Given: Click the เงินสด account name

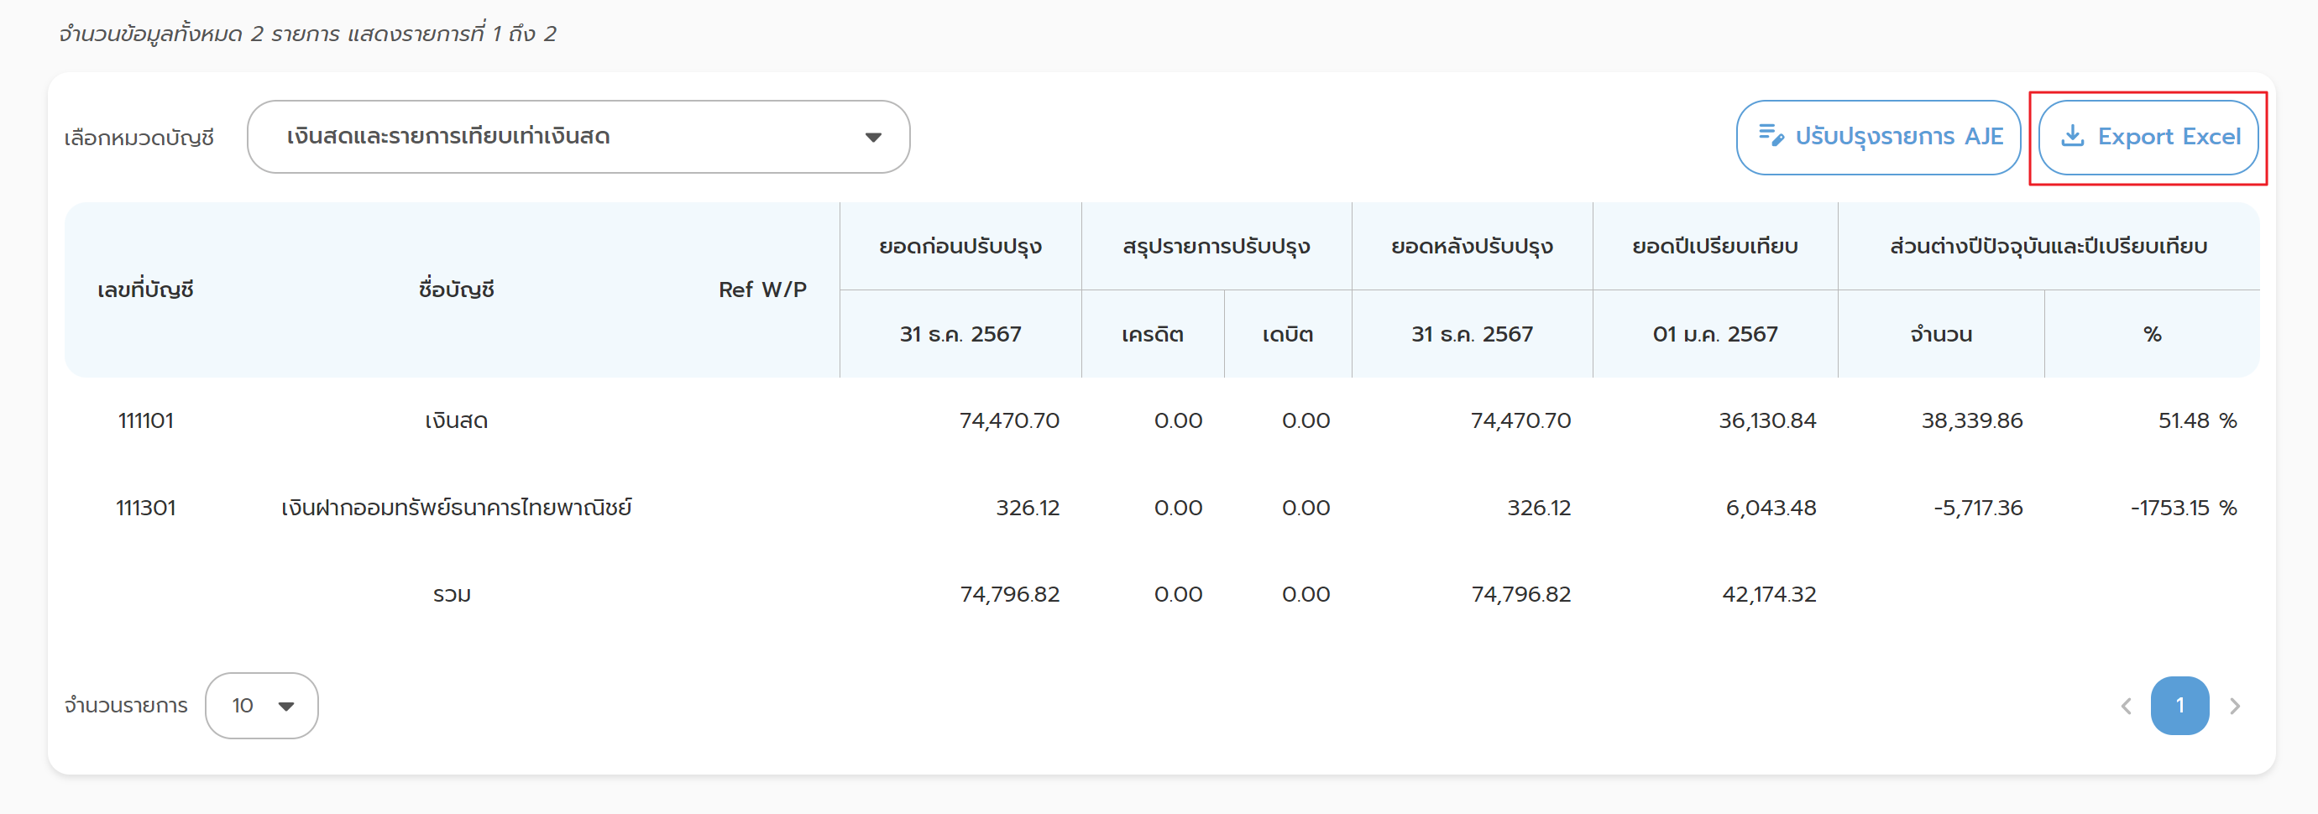Looking at the screenshot, I should coord(456,421).
